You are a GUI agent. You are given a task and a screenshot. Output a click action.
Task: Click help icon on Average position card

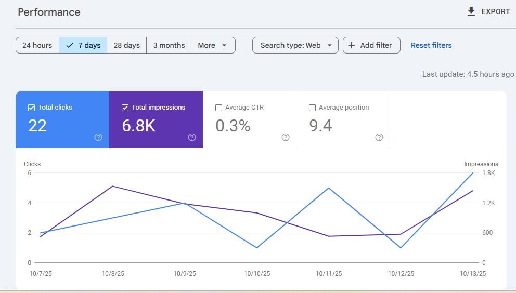coord(379,137)
